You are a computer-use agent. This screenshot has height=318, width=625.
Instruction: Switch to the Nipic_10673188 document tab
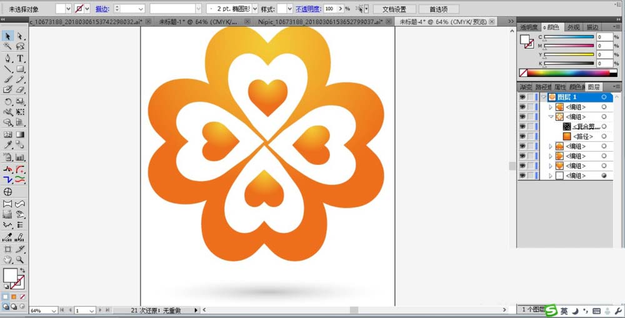[x=324, y=21]
